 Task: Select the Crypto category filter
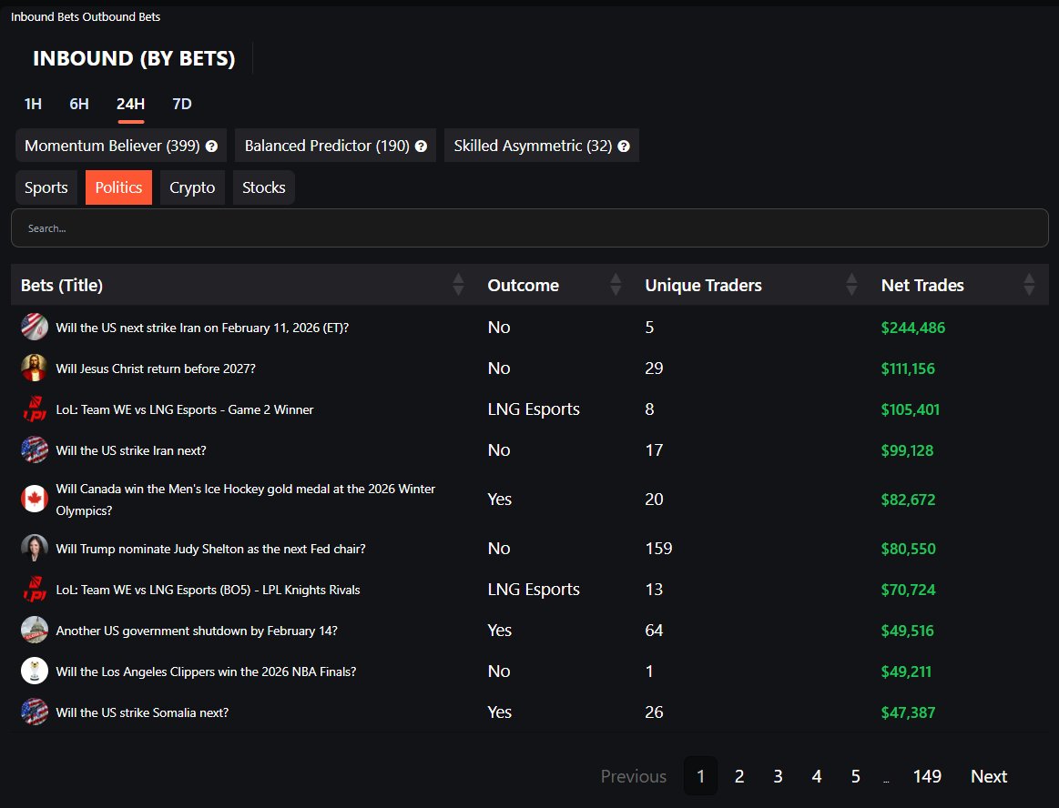(192, 187)
